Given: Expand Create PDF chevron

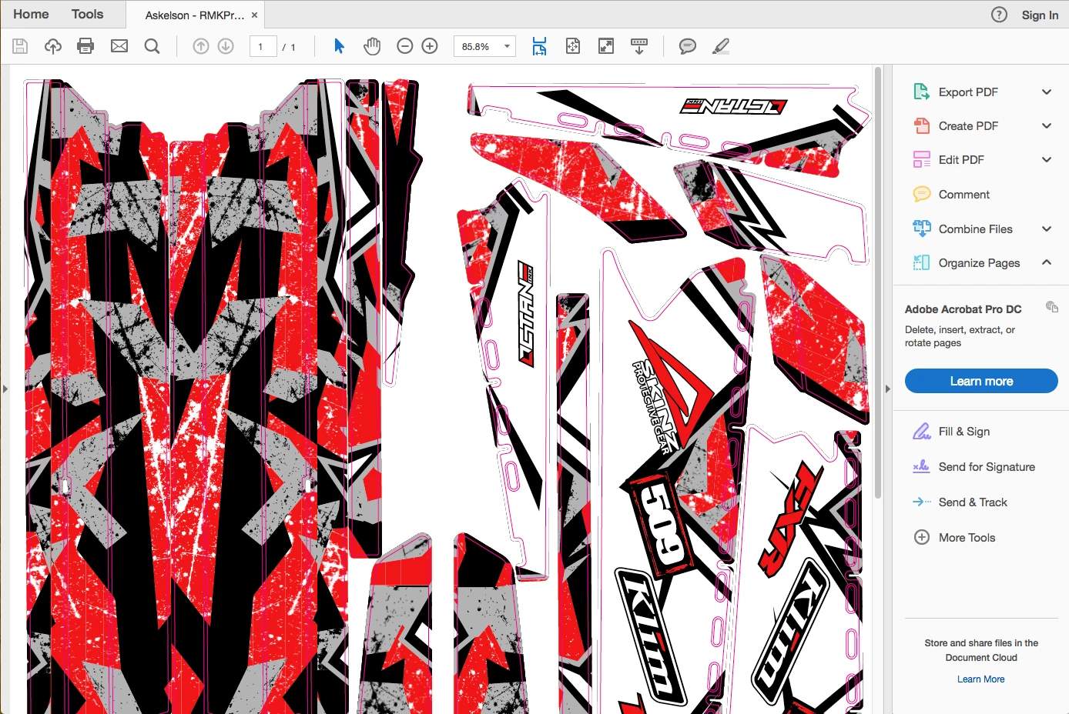Looking at the screenshot, I should [1047, 125].
